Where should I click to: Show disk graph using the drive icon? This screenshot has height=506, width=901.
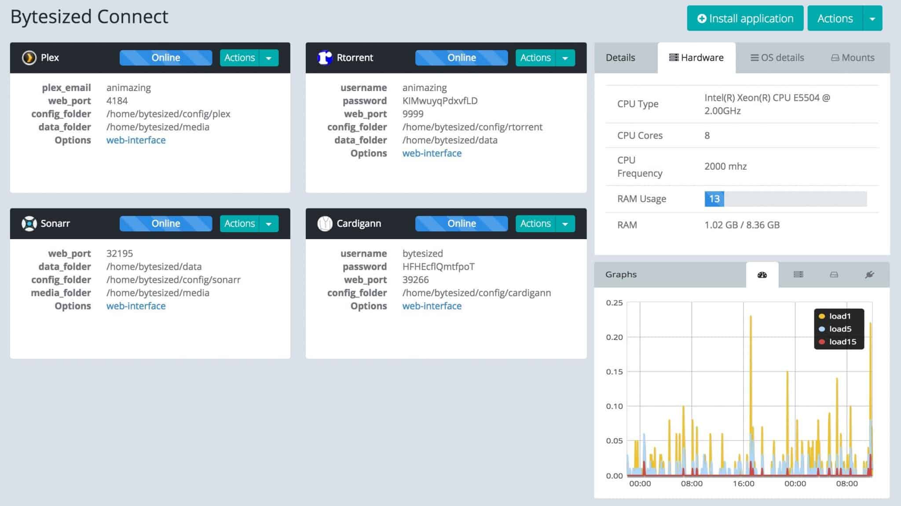(834, 274)
